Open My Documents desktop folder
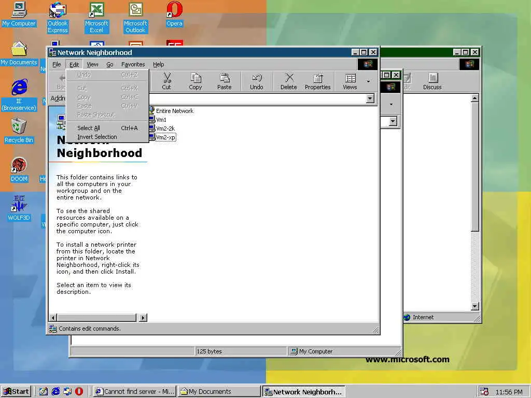This screenshot has width=531, height=398. coord(19,53)
